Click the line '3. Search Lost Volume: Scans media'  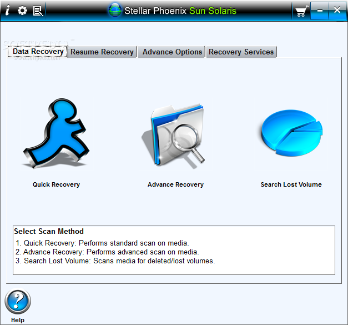pos(115,261)
